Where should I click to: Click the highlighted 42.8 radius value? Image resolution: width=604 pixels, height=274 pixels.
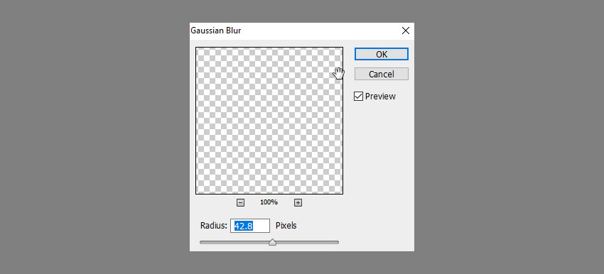pos(244,226)
